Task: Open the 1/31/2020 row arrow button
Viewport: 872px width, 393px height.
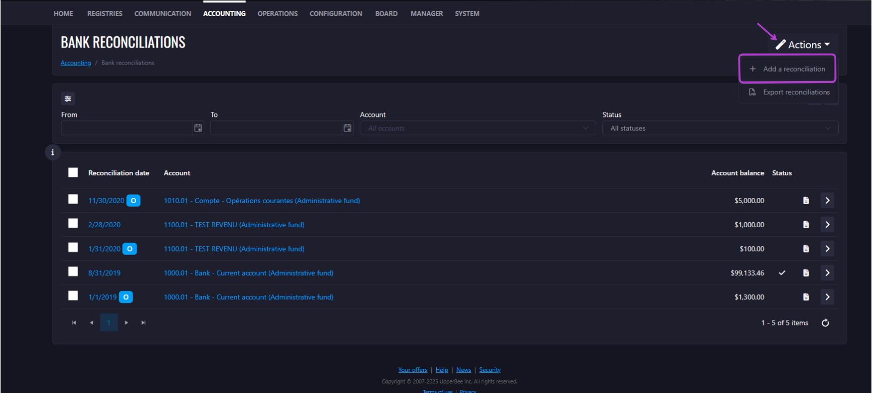Action: (827, 249)
